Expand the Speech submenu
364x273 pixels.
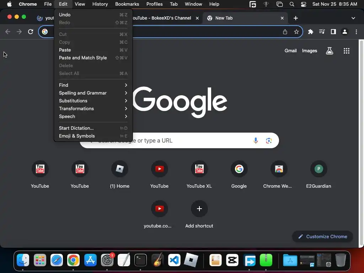(93, 116)
